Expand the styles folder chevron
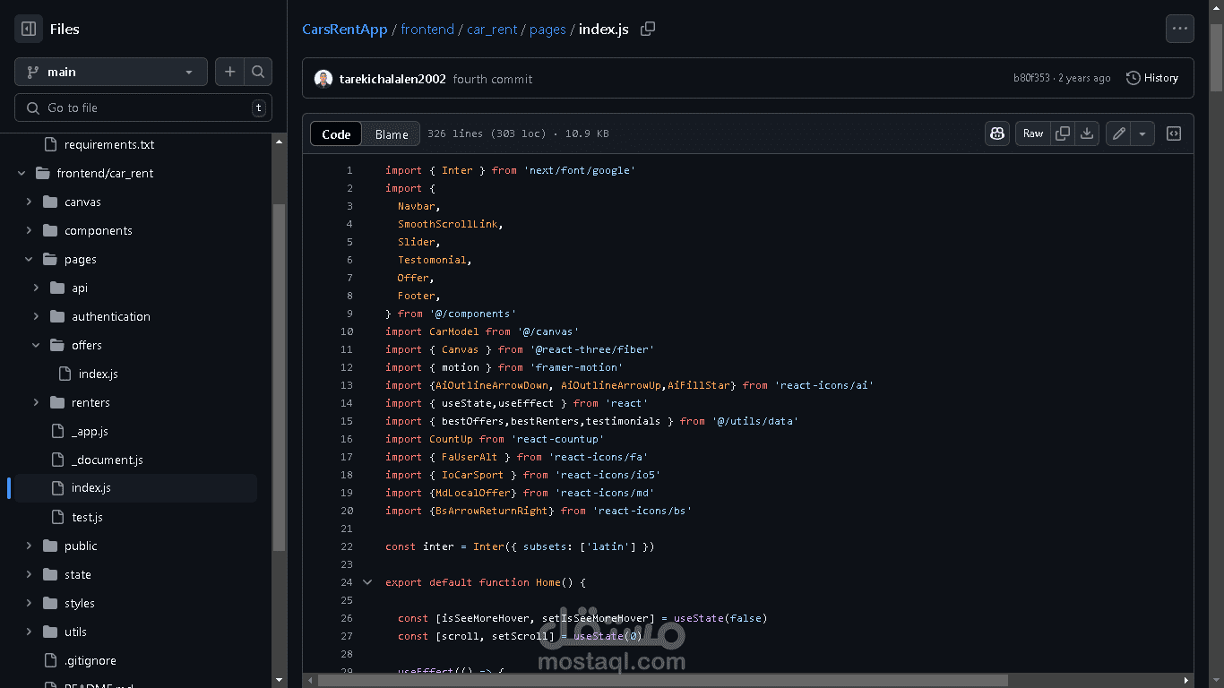Screen dimensions: 1224x688 tap(29, 603)
